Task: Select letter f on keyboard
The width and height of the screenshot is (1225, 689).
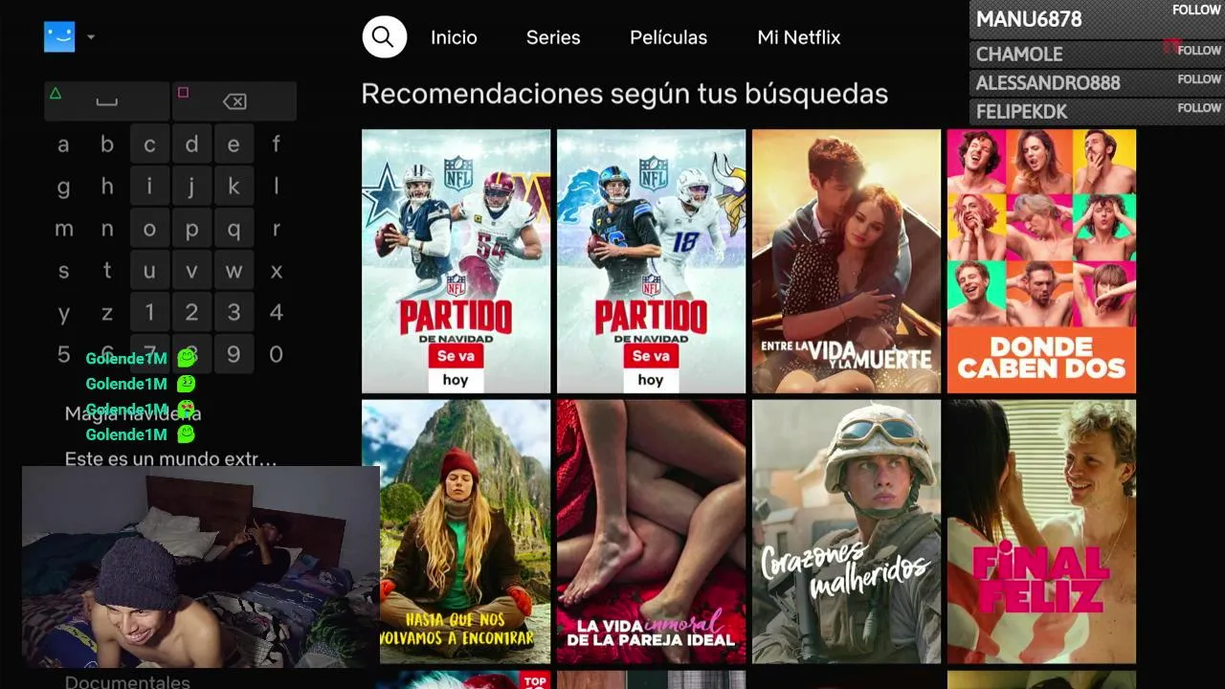Action: tap(277, 144)
